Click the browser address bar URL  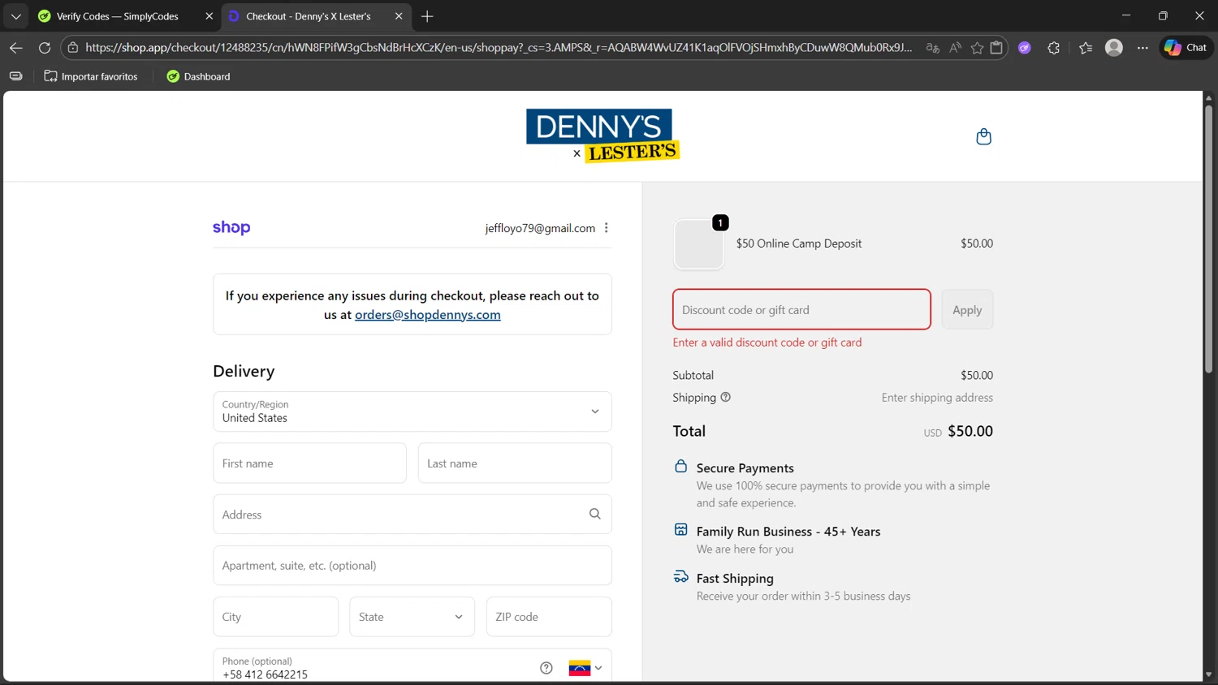point(498,48)
